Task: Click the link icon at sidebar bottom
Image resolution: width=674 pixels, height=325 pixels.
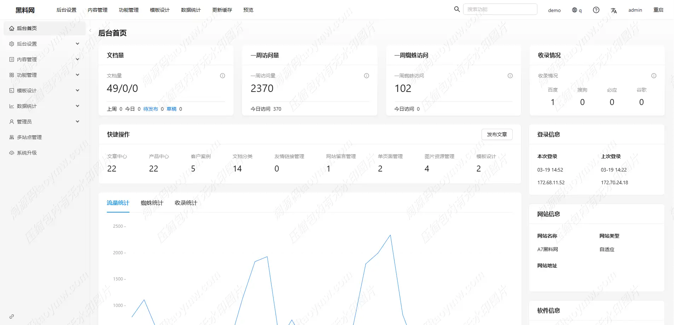Action: pyautogui.click(x=12, y=317)
